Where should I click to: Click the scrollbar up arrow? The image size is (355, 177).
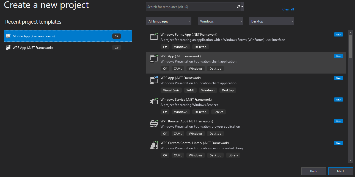point(350,32)
